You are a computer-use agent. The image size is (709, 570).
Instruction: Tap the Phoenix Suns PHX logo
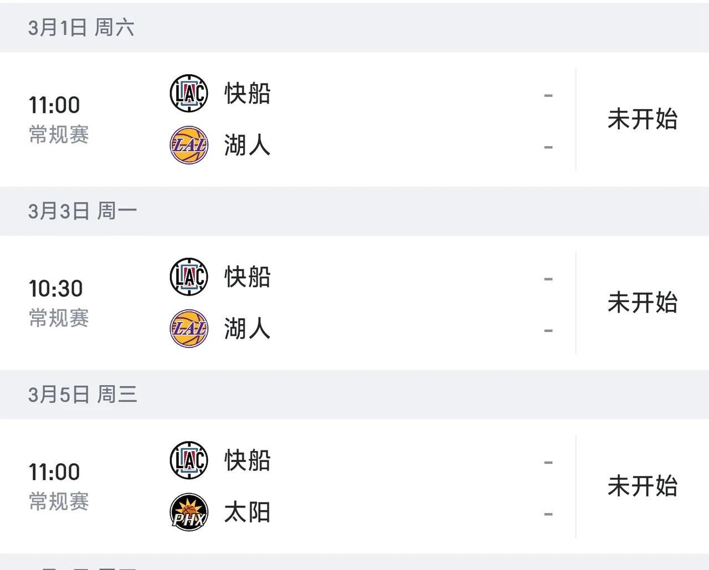189,512
